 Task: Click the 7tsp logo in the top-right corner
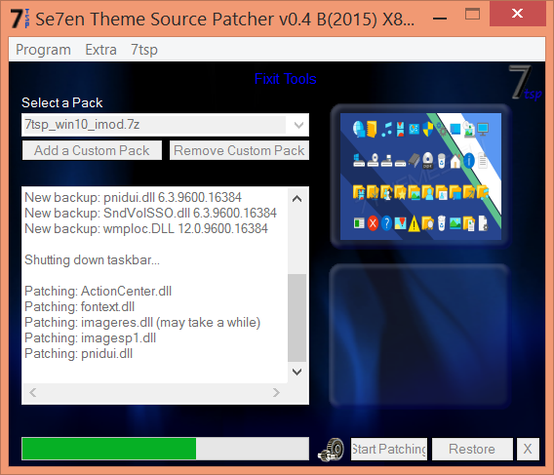click(x=526, y=83)
